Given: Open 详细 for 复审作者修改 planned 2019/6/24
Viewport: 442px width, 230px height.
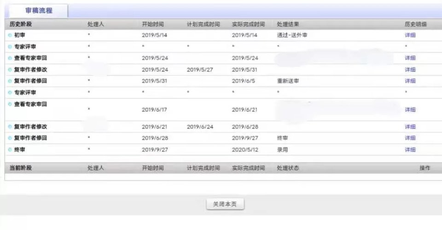Looking at the screenshot, I should coord(410,127).
